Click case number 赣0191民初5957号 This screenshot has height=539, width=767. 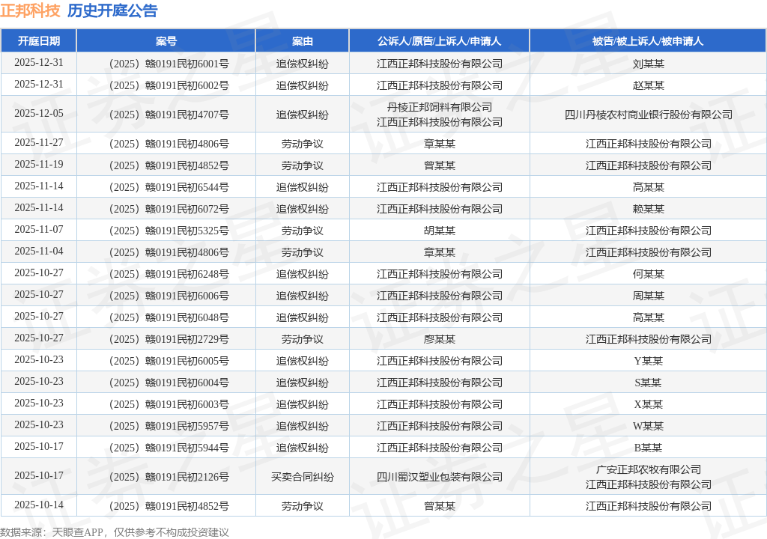(x=169, y=426)
